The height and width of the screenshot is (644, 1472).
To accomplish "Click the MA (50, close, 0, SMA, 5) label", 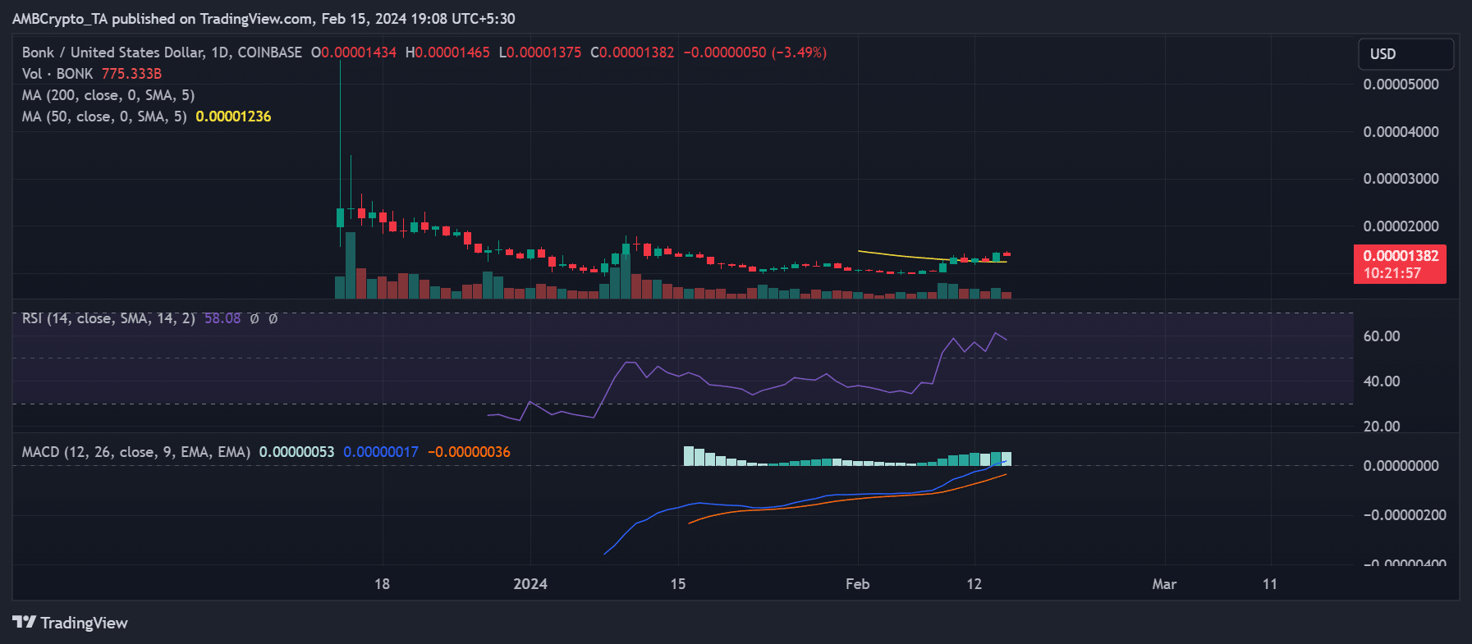I will [x=104, y=116].
